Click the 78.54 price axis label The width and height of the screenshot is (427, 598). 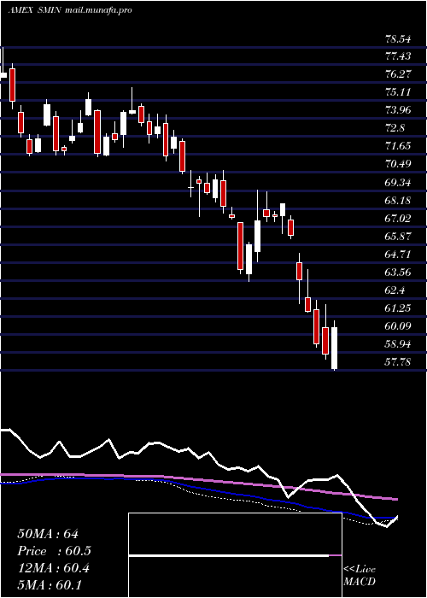click(x=398, y=38)
